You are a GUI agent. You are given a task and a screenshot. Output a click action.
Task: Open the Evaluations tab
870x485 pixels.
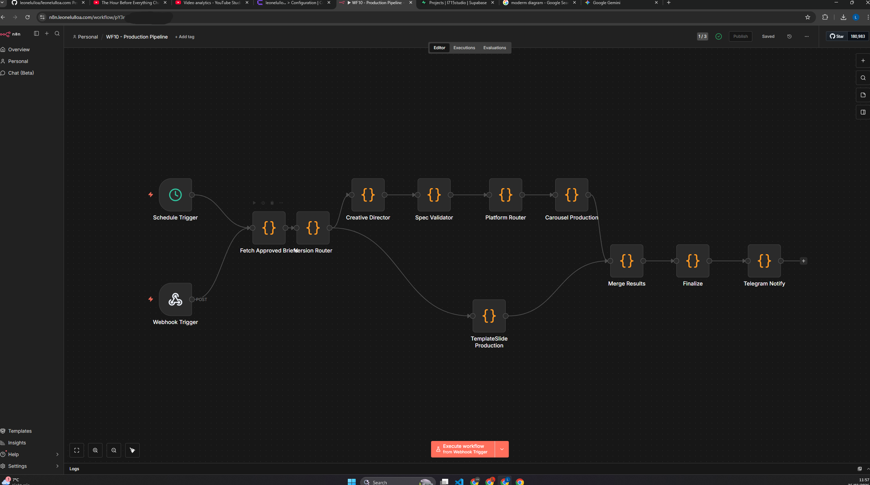494,48
